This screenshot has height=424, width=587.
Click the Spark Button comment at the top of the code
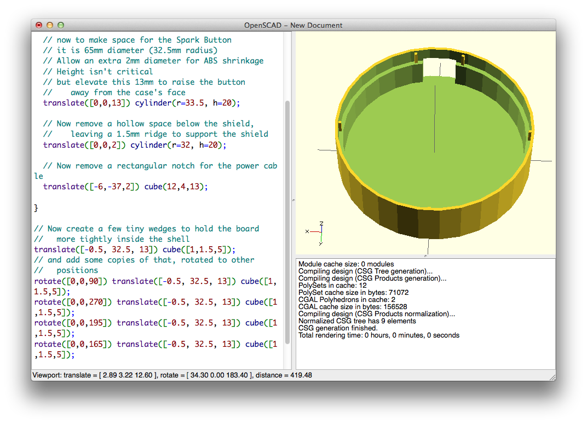click(137, 39)
